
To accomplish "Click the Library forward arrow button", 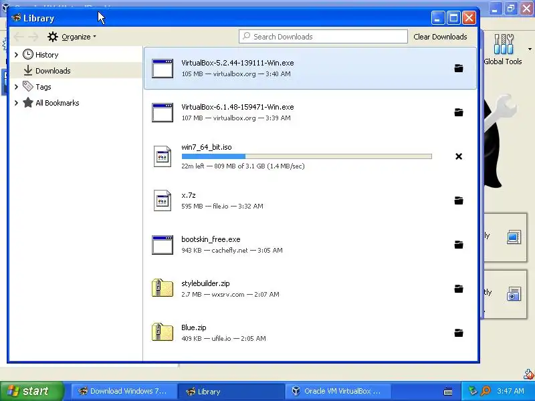I will pyautogui.click(x=33, y=37).
